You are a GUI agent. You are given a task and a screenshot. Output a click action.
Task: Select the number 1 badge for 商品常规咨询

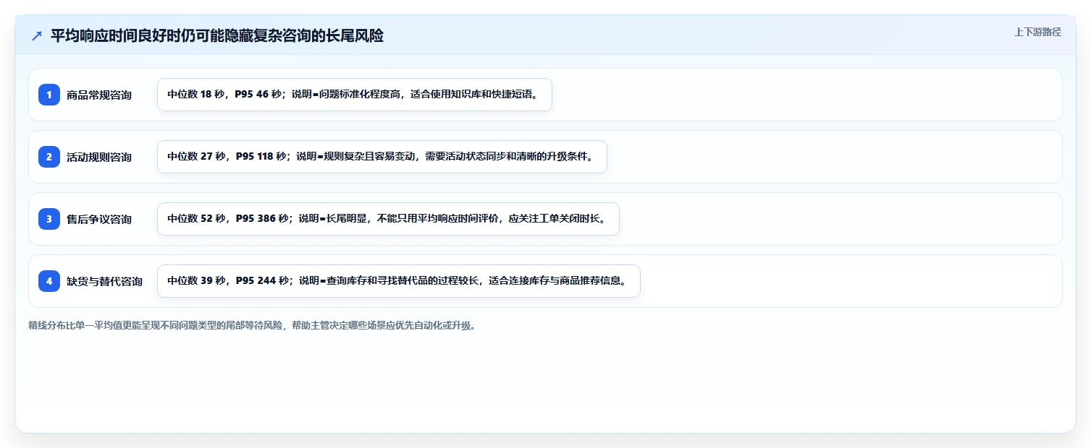(x=49, y=95)
